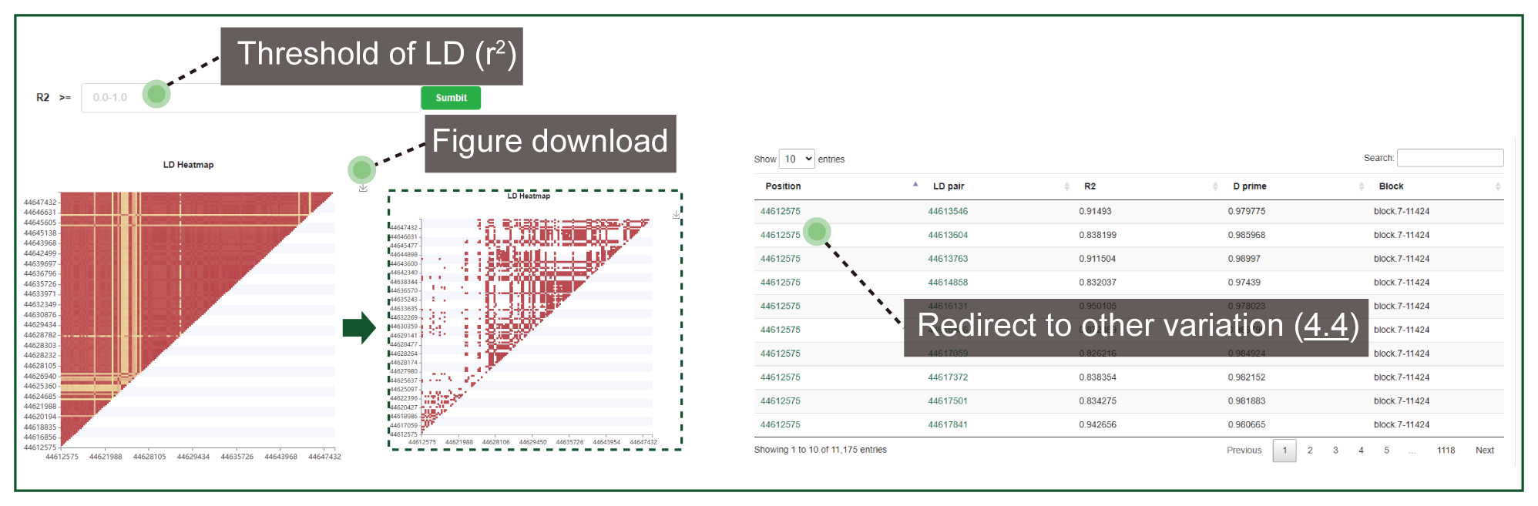
Task: Open position link 44612575 in first row
Action: 780,211
